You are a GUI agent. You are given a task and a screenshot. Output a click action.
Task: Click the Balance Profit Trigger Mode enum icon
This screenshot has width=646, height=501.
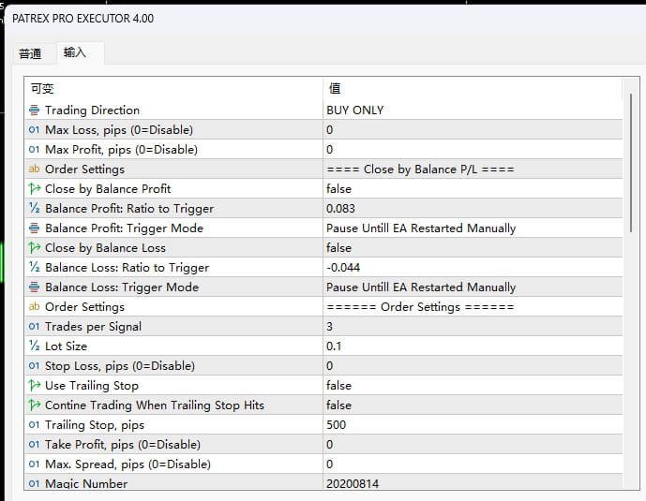coord(34,228)
